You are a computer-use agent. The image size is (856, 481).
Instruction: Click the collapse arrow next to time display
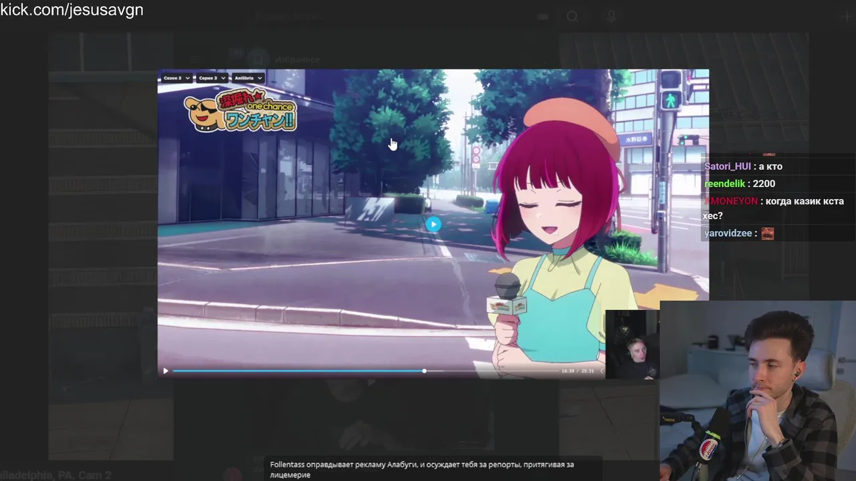click(601, 371)
